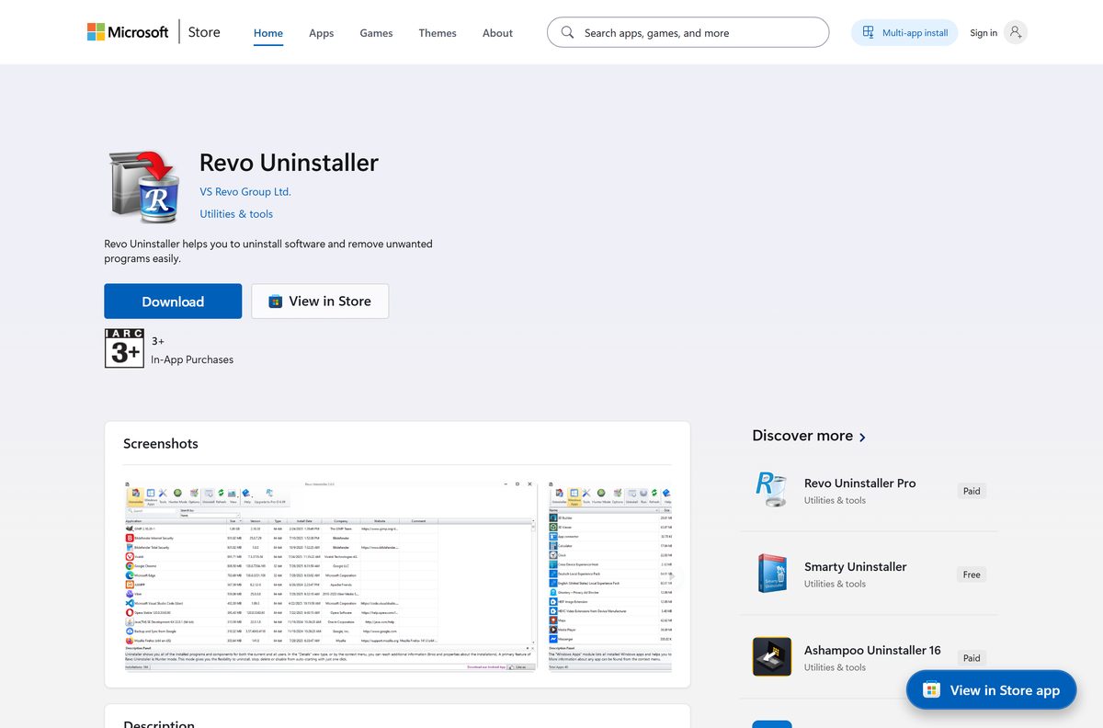Click the IARC 3+ rating badge
The height and width of the screenshot is (728, 1103).
tap(124, 348)
